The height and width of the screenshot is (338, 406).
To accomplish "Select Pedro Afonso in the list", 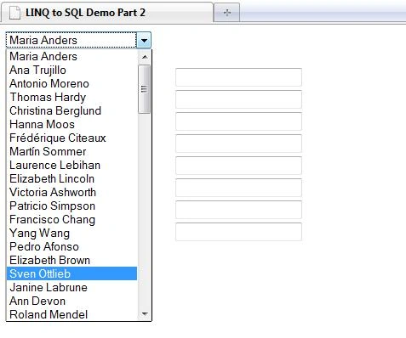I will [x=71, y=246].
